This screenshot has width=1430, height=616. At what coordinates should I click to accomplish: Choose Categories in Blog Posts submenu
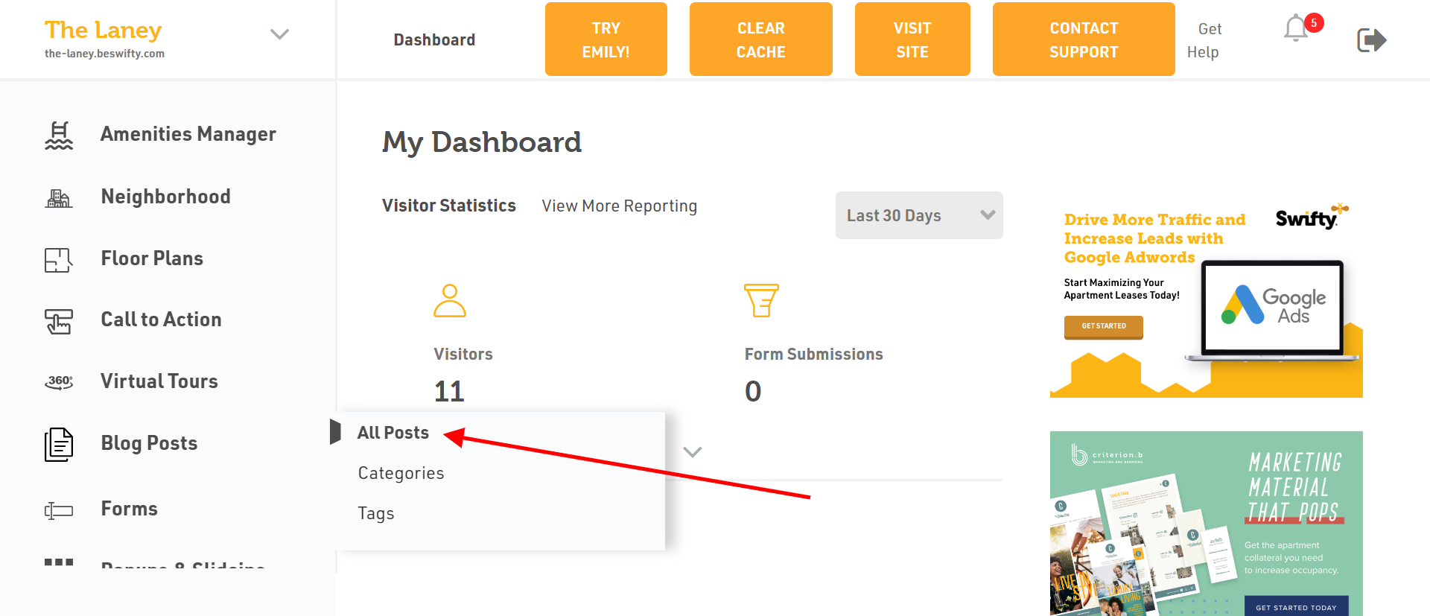click(401, 473)
